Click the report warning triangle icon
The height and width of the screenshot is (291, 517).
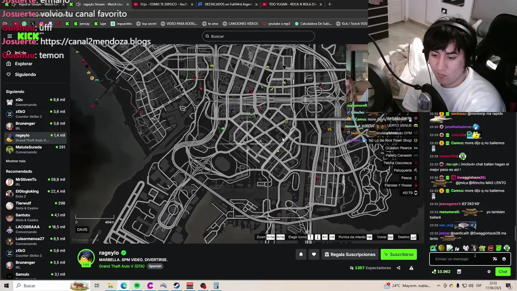pyautogui.click(x=411, y=268)
